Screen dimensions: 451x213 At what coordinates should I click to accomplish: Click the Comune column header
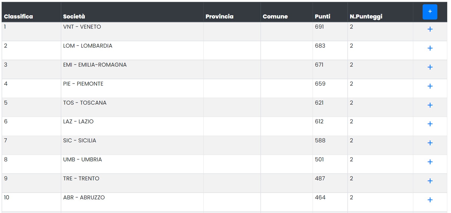(x=275, y=17)
